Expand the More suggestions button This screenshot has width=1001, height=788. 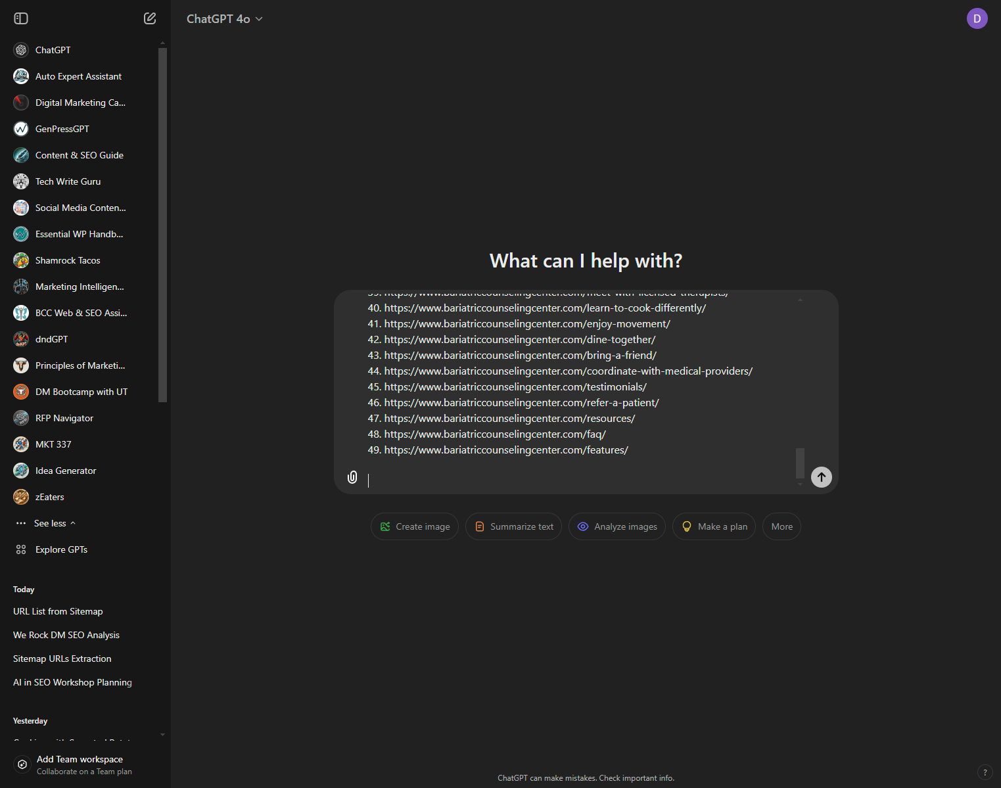point(781,526)
